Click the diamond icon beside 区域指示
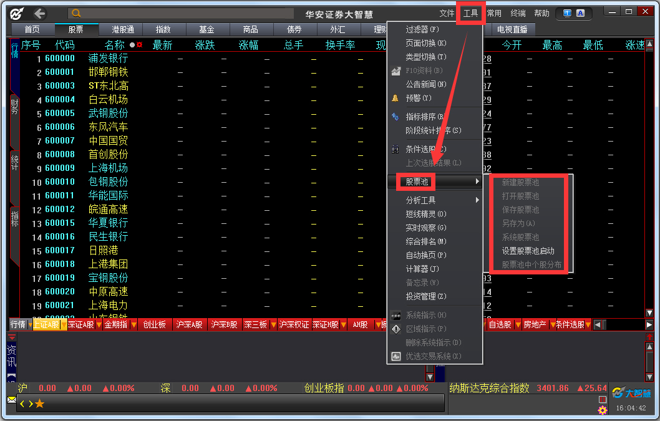The width and height of the screenshot is (660, 421). coord(396,329)
